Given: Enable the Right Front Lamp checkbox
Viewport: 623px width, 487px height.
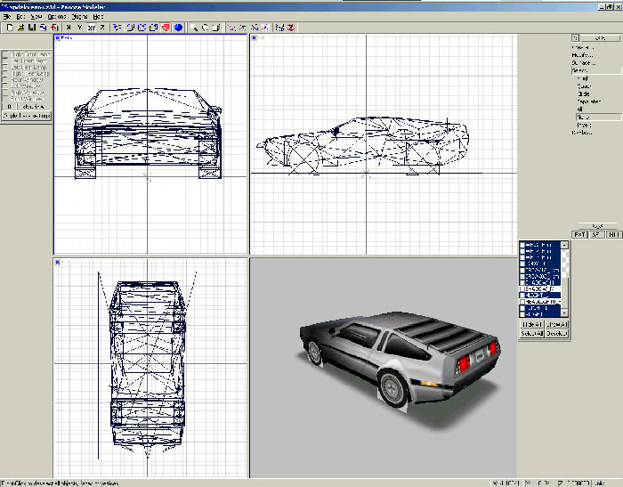Looking at the screenshot, I should point(5,54).
